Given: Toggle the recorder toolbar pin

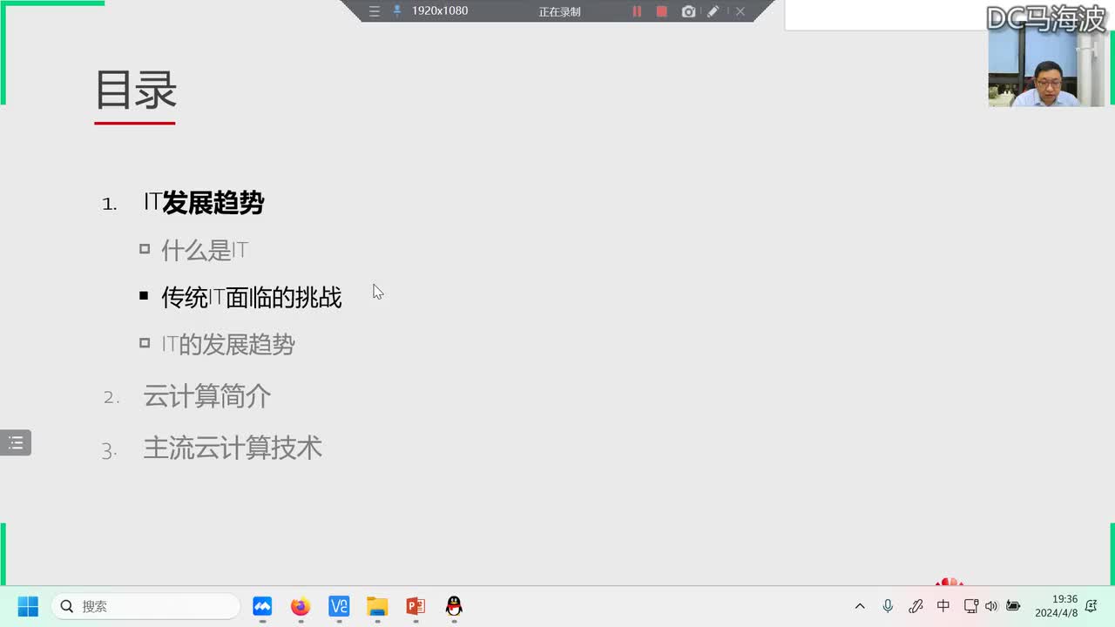Looking at the screenshot, I should [x=397, y=11].
